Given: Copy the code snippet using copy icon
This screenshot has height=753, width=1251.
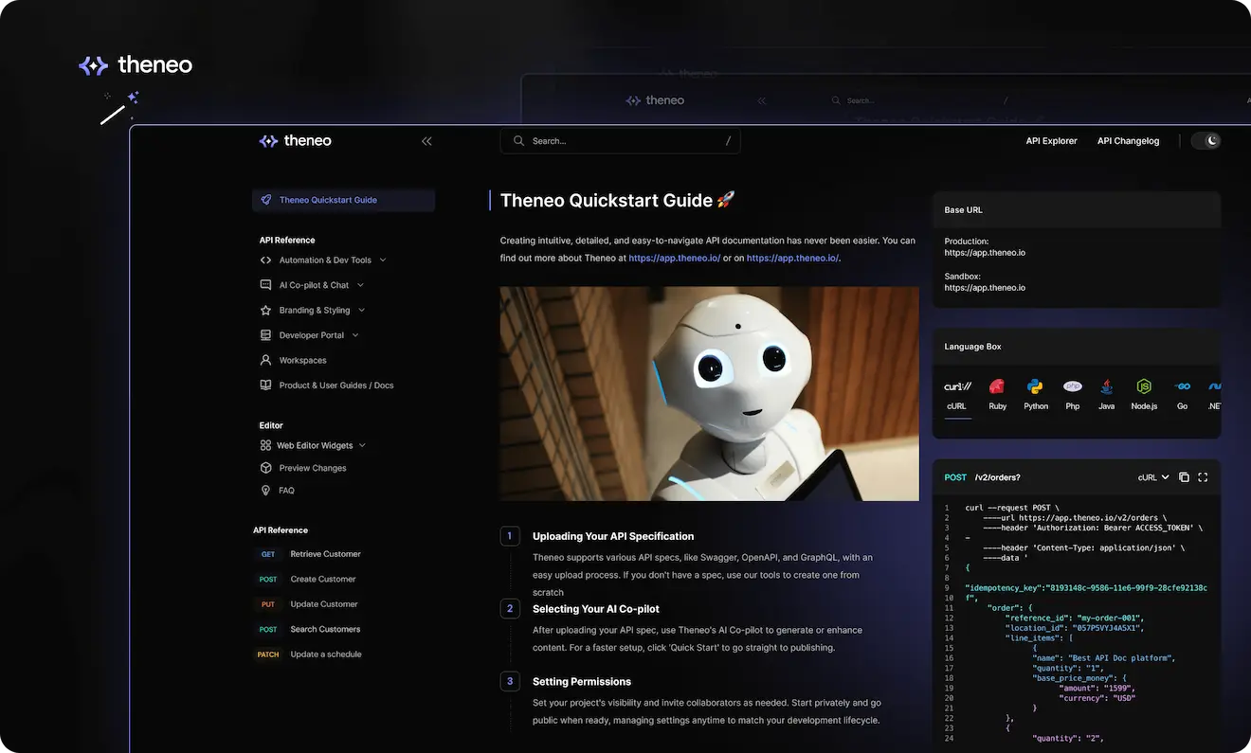Looking at the screenshot, I should pos(1183,476).
